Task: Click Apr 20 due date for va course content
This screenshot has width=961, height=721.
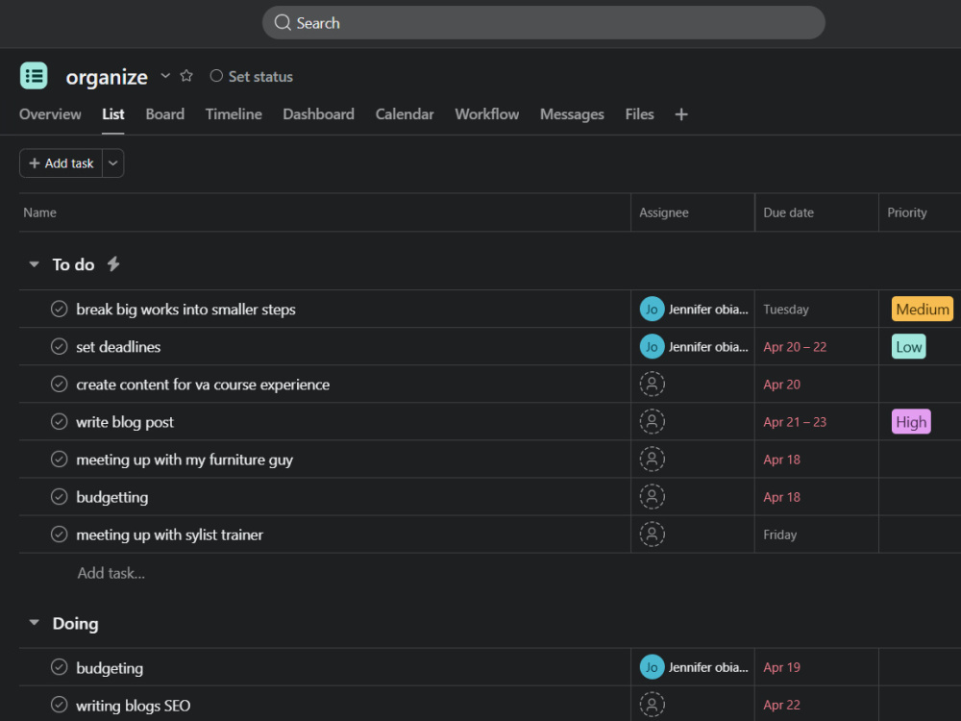Action: [781, 385]
